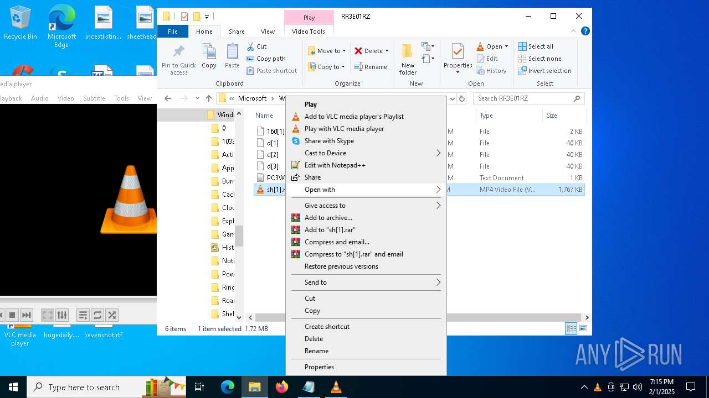
Task: Select the 160[1] file
Action: click(275, 132)
